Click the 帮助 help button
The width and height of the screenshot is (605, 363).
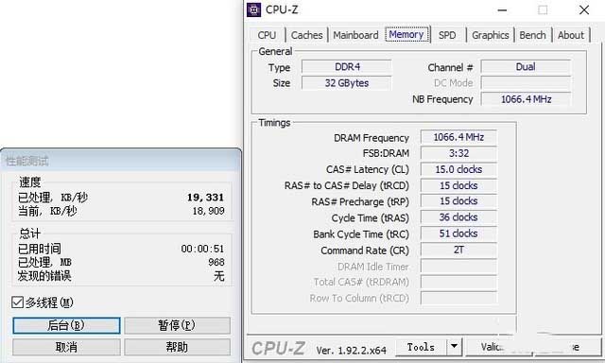click(177, 347)
